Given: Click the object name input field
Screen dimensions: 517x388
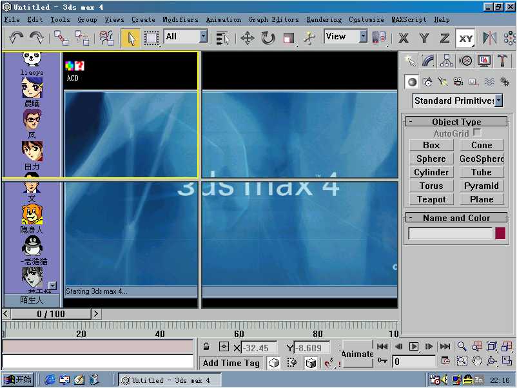Looking at the screenshot, I should click(x=450, y=233).
